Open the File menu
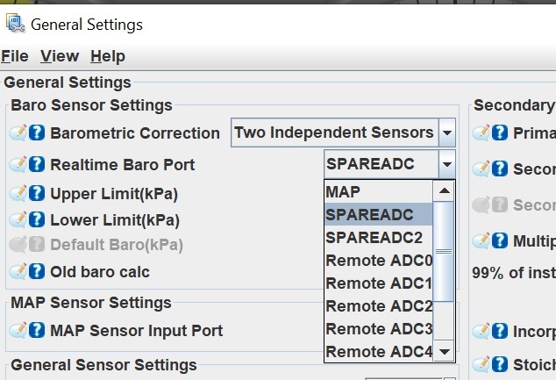556x380 pixels. (15, 56)
